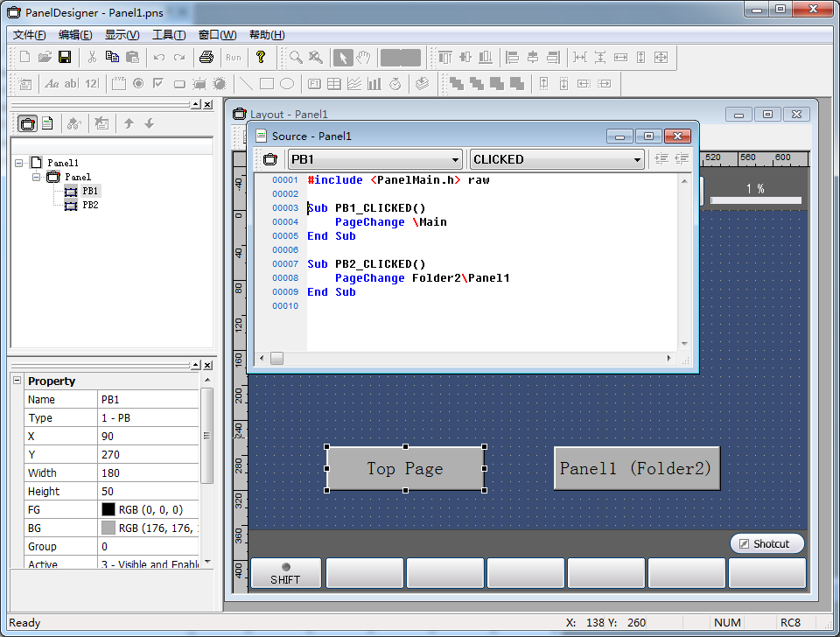Click the black FG color swatch

point(108,509)
